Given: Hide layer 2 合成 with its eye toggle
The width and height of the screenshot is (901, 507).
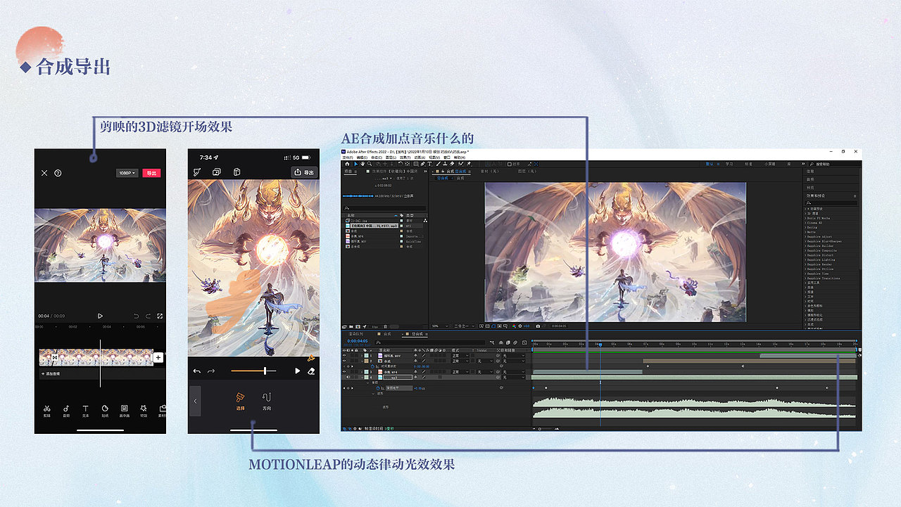Looking at the screenshot, I should 344,361.
